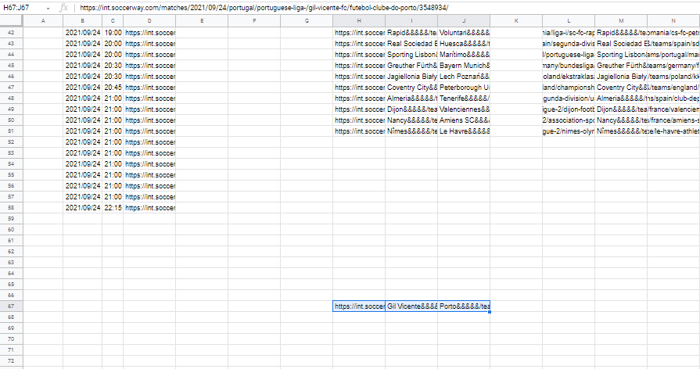Click the soccerway link in column D row 58
This screenshot has width=700, height=369.
pos(149,207)
